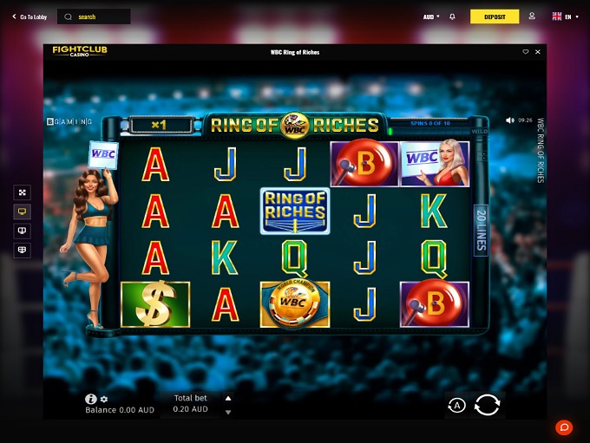Open notifications bell icon
Screen dimensions: 590x443
(x=452, y=16)
